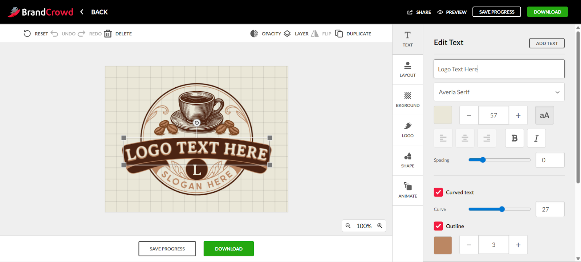Center align the text
Screen dimensions: 581x262
[x=465, y=138]
